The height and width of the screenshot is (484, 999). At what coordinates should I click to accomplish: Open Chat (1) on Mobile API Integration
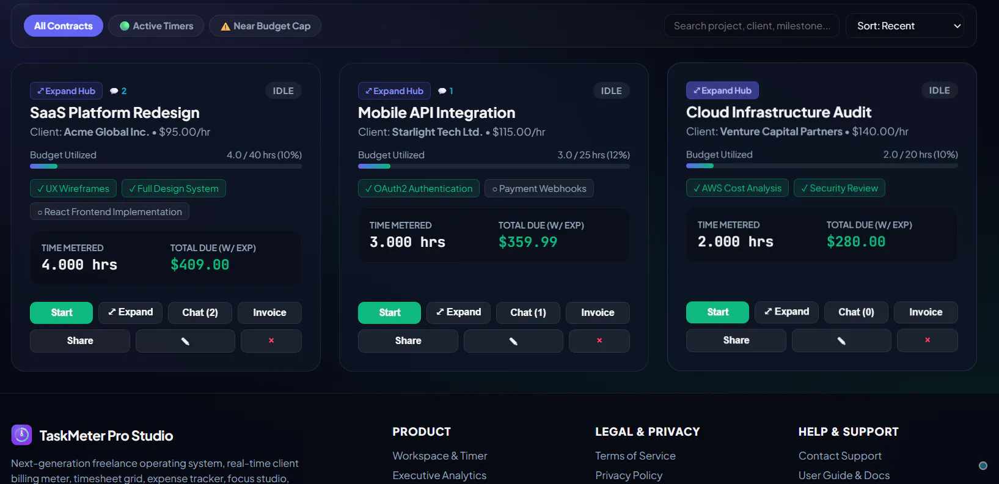point(528,313)
